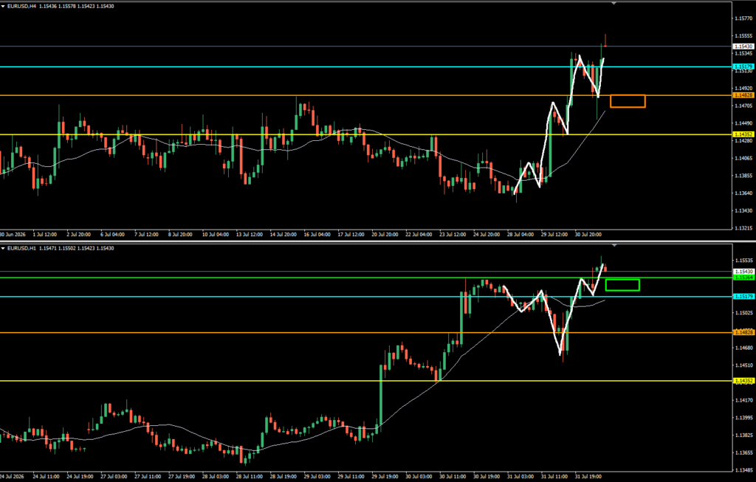Click the EURUSD,H4 chart title text
The width and height of the screenshot is (756, 482).
[21, 6]
